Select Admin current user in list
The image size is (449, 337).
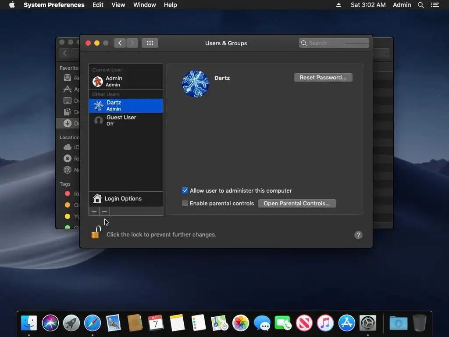click(126, 81)
